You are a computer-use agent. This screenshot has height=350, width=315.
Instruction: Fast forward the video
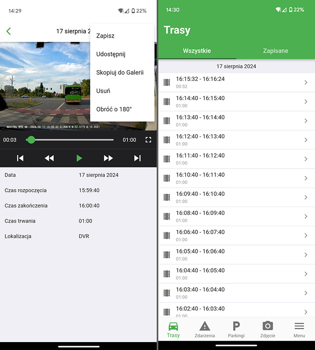click(108, 158)
